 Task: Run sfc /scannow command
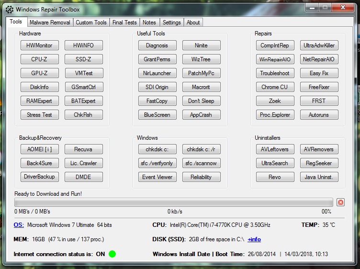coord(201,163)
